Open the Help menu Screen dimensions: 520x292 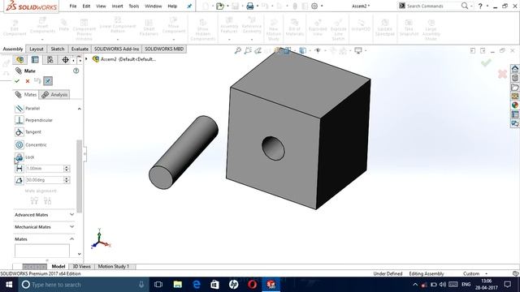tap(172, 6)
